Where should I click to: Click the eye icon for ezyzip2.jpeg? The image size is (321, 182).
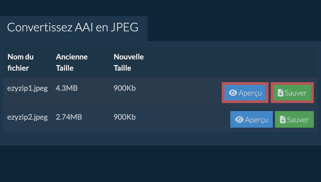pyautogui.click(x=239, y=120)
